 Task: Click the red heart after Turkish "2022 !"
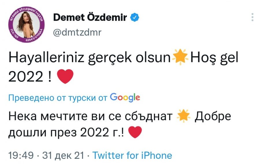(x=66, y=77)
